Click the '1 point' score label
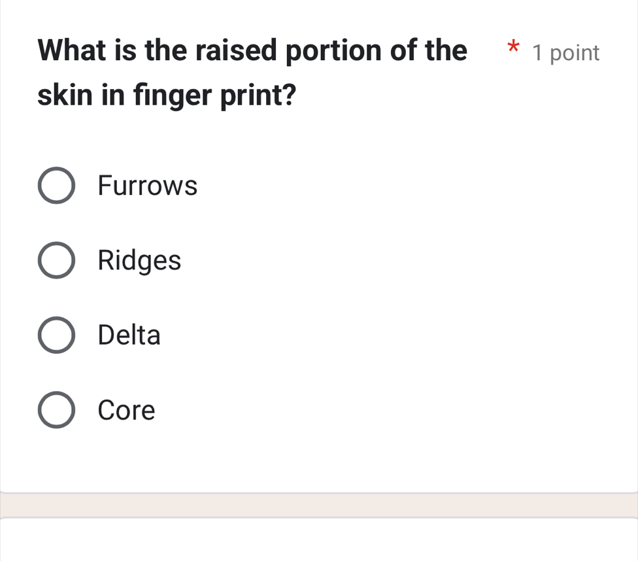The height and width of the screenshot is (561, 638). point(566,53)
